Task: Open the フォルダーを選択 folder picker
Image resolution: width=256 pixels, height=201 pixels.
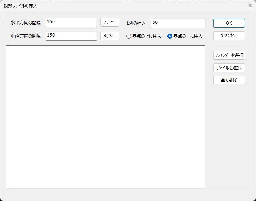Action: [229, 55]
